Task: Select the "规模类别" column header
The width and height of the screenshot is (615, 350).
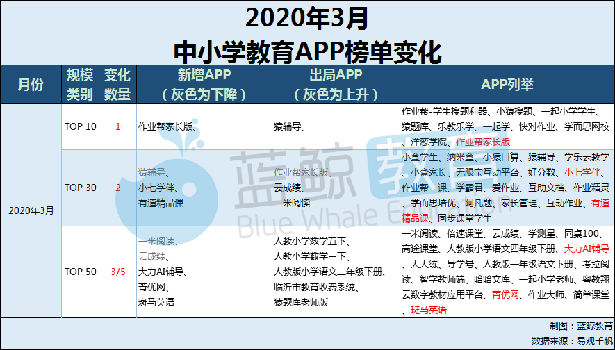Action: 80,85
